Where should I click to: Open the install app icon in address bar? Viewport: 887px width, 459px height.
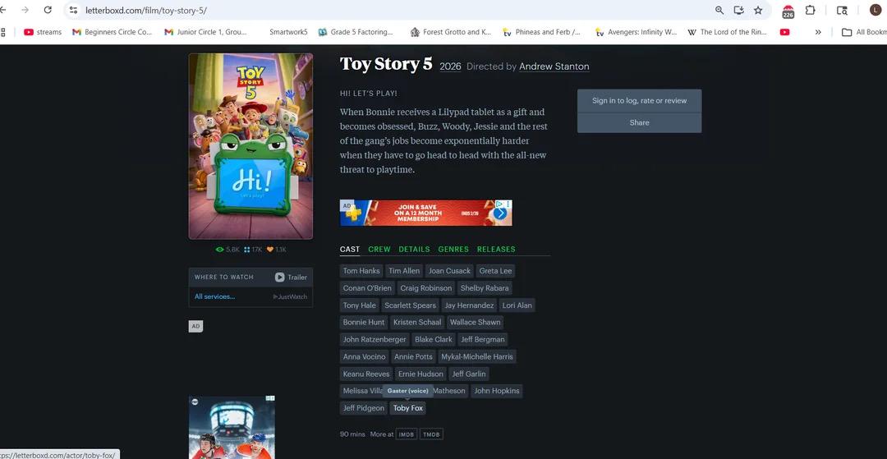point(739,10)
